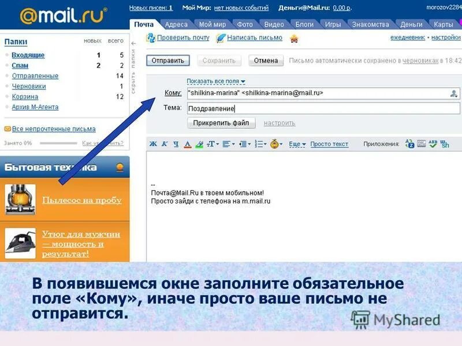Open the ежедневник link

coord(408,37)
